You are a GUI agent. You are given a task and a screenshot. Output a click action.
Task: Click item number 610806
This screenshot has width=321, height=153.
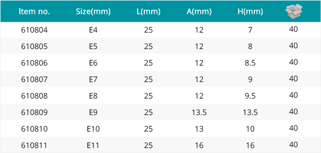tap(34, 63)
